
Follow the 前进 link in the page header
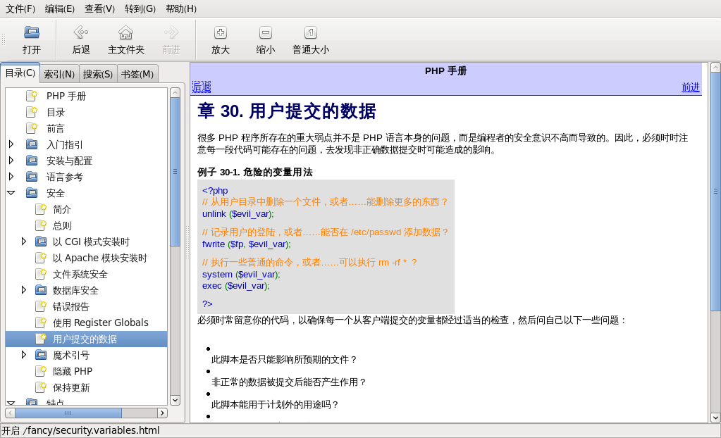691,87
